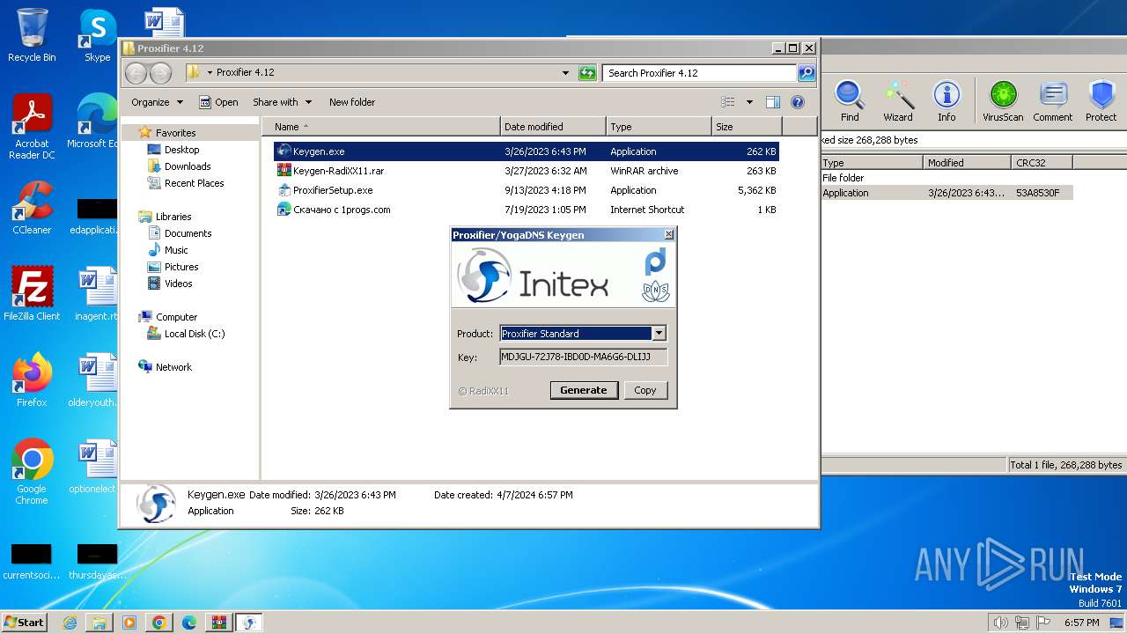
Task: Click the Comment icon in WinRAR
Action: pos(1052,101)
